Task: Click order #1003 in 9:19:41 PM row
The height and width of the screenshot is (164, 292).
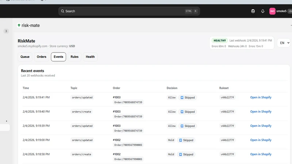Action: [x=116, y=97]
